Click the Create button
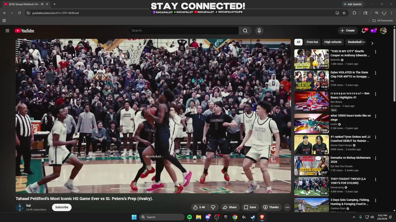This screenshot has height=222, width=396. pos(347,31)
